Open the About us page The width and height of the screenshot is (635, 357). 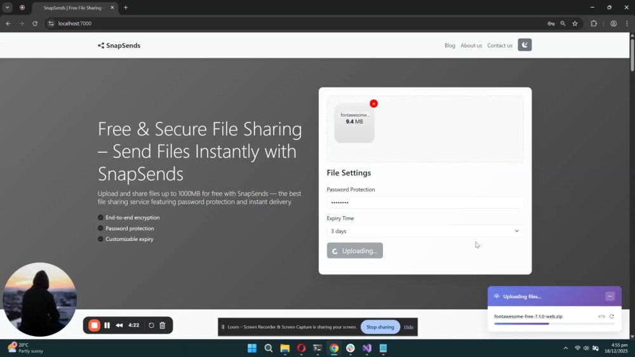point(471,46)
